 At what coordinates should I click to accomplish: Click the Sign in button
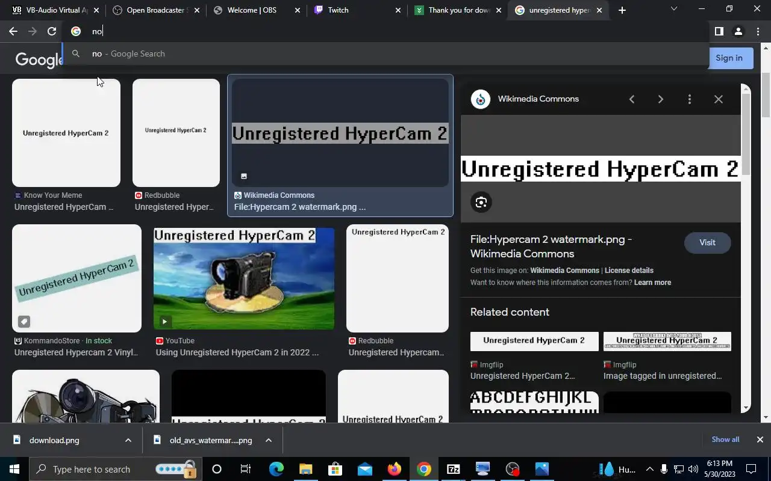[x=729, y=58]
